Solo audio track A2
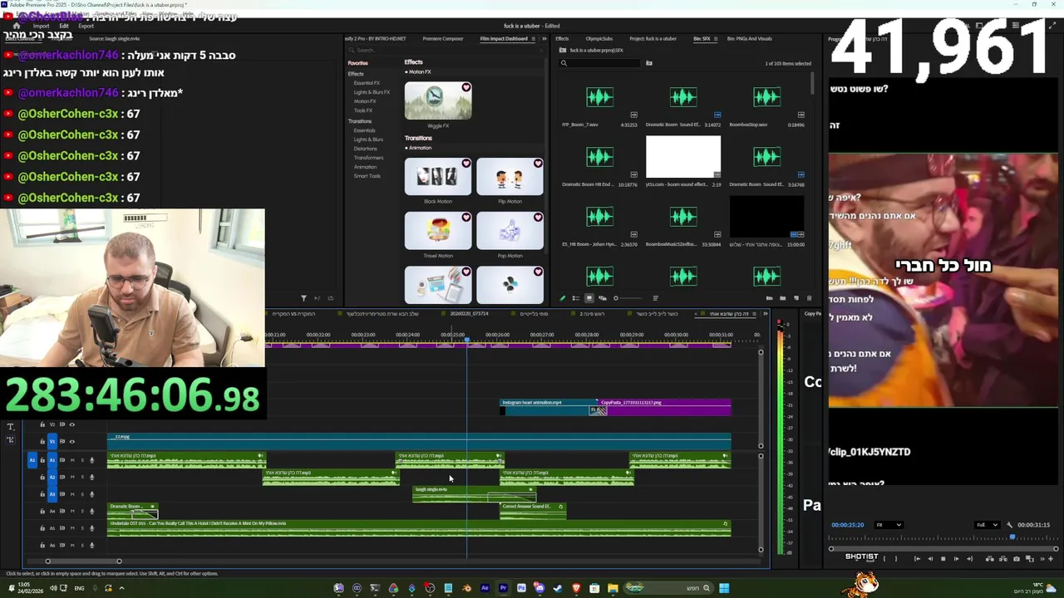Screen dimensions: 1064x598 click(82, 477)
